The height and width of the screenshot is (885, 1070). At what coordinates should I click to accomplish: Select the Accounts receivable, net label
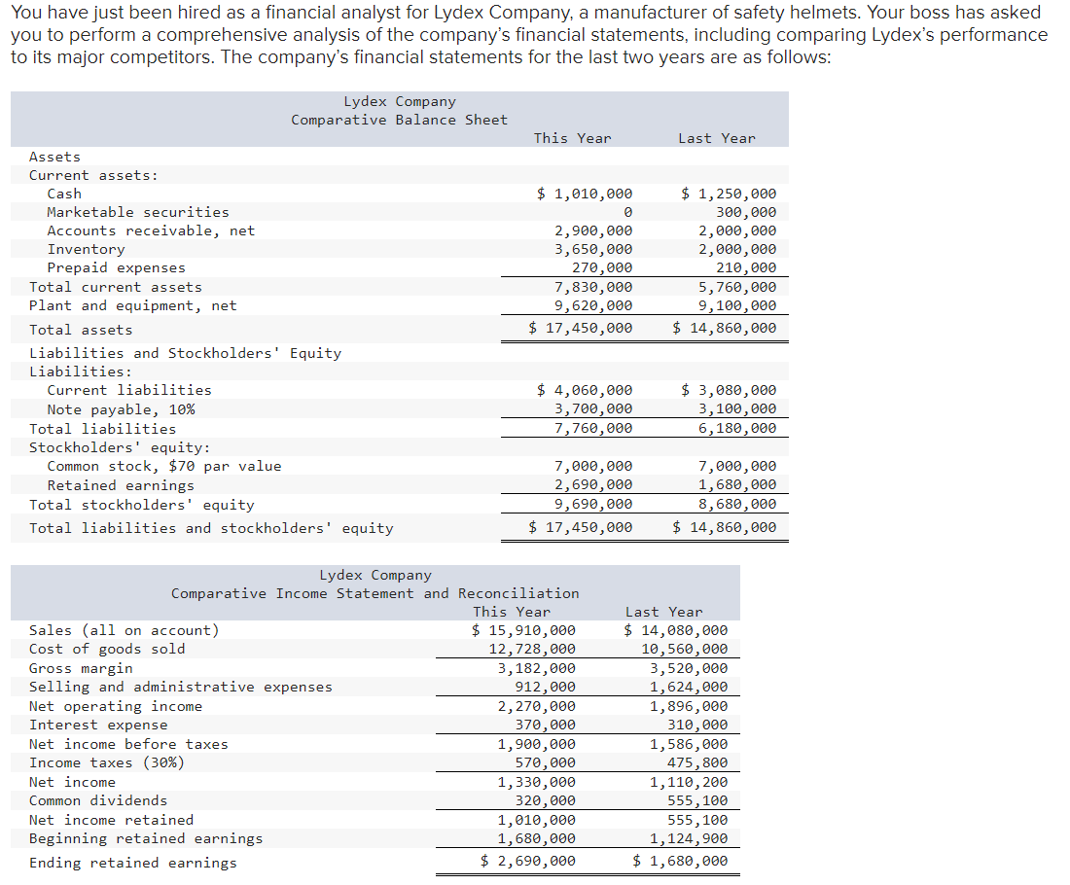coord(152,230)
